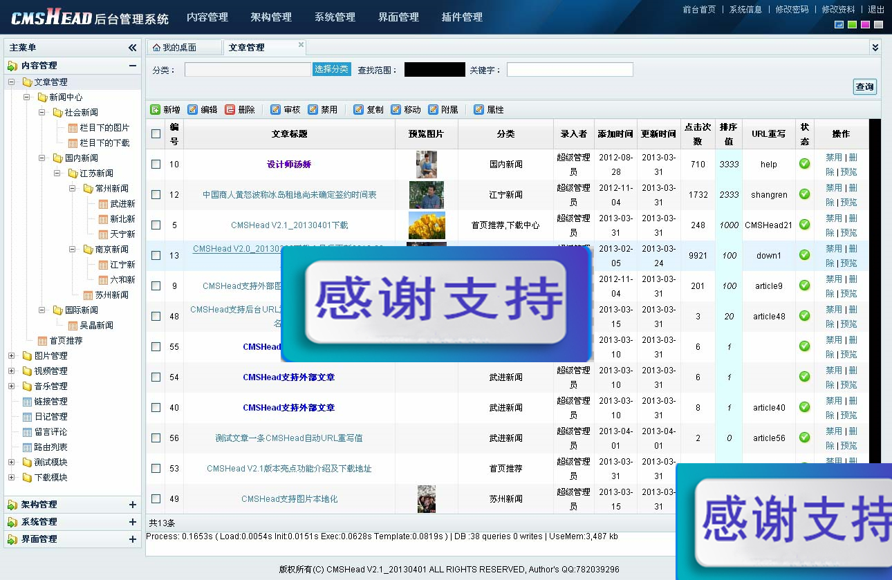Click the 日记管理 list icon in sidebar
The width and height of the screenshot is (892, 580).
(28, 417)
